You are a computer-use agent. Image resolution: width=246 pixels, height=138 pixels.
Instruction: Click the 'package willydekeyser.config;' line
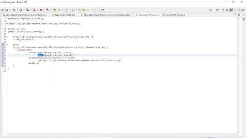coord(26,18)
